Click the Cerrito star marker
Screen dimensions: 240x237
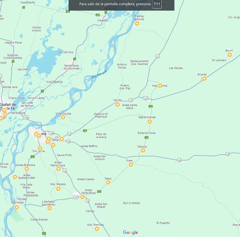pos(117,105)
